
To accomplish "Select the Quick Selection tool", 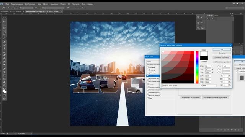I will pos(4,32).
